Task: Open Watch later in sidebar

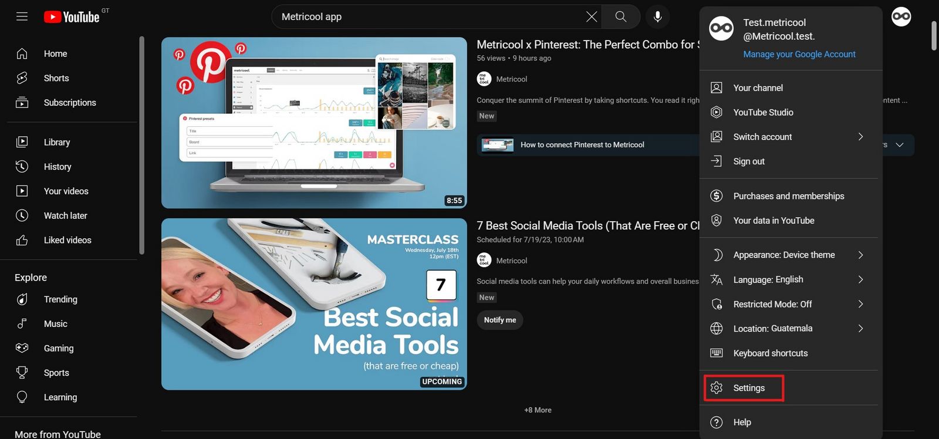Action: tap(65, 215)
